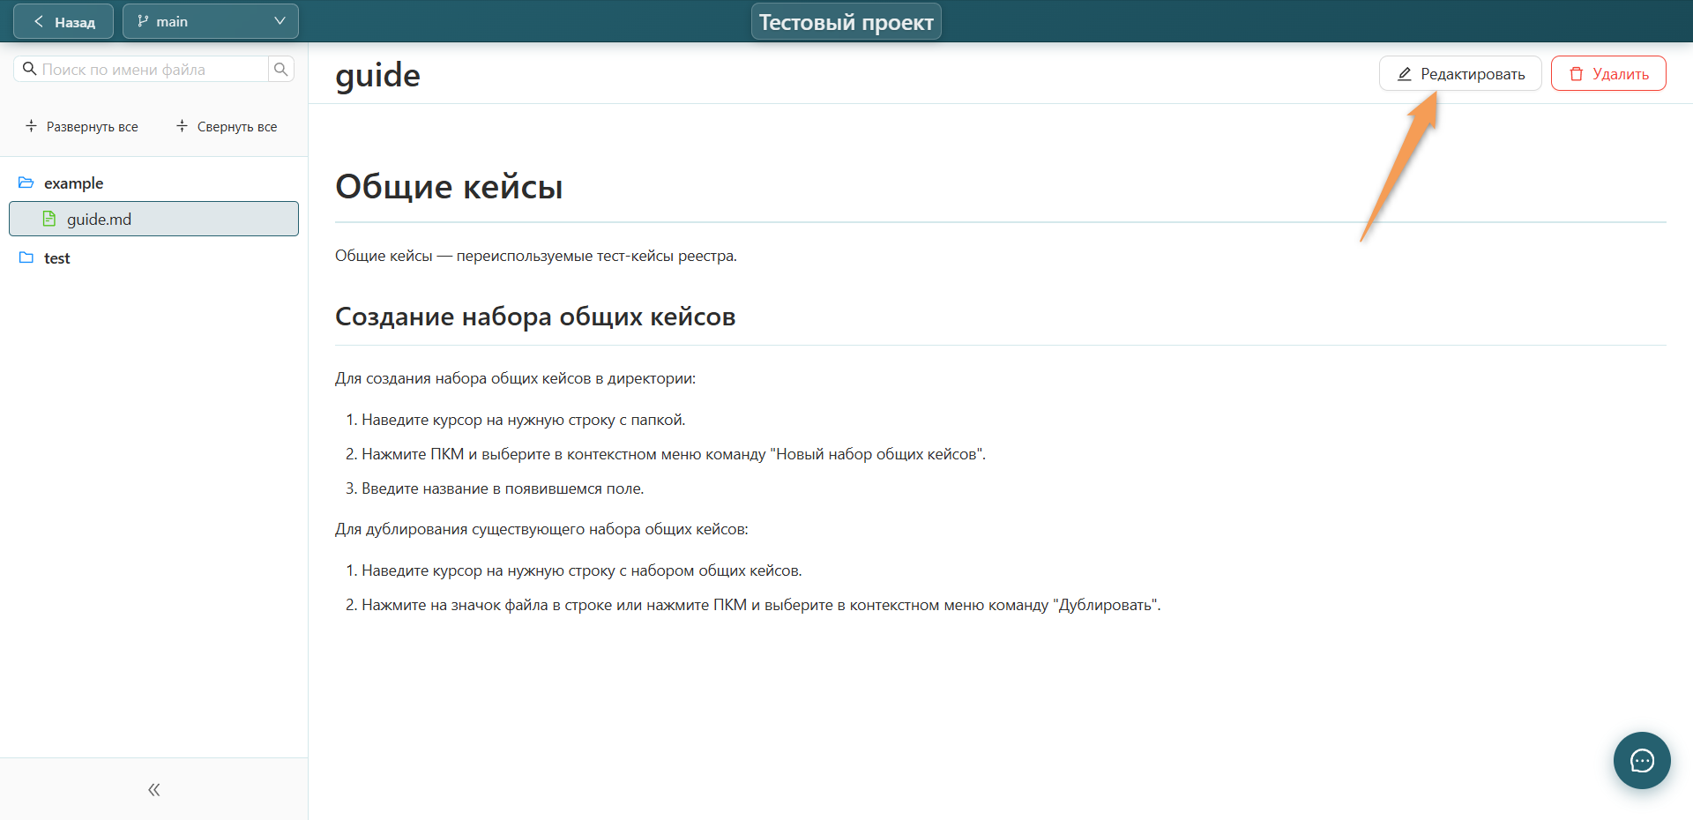Click the open folder icon next to example
This screenshot has height=820, width=1693.
[x=26, y=183]
